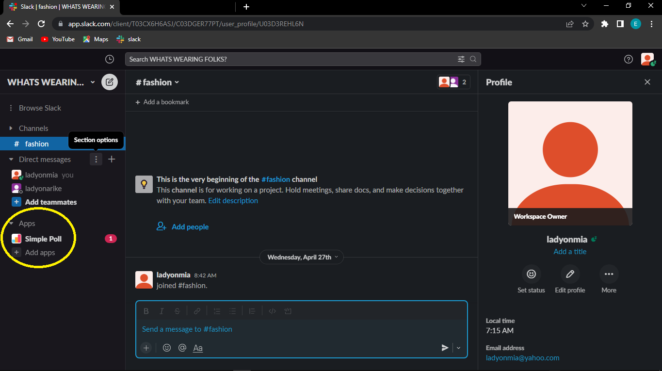Toggle the Aa formatting toolbar visibility

[198, 348]
